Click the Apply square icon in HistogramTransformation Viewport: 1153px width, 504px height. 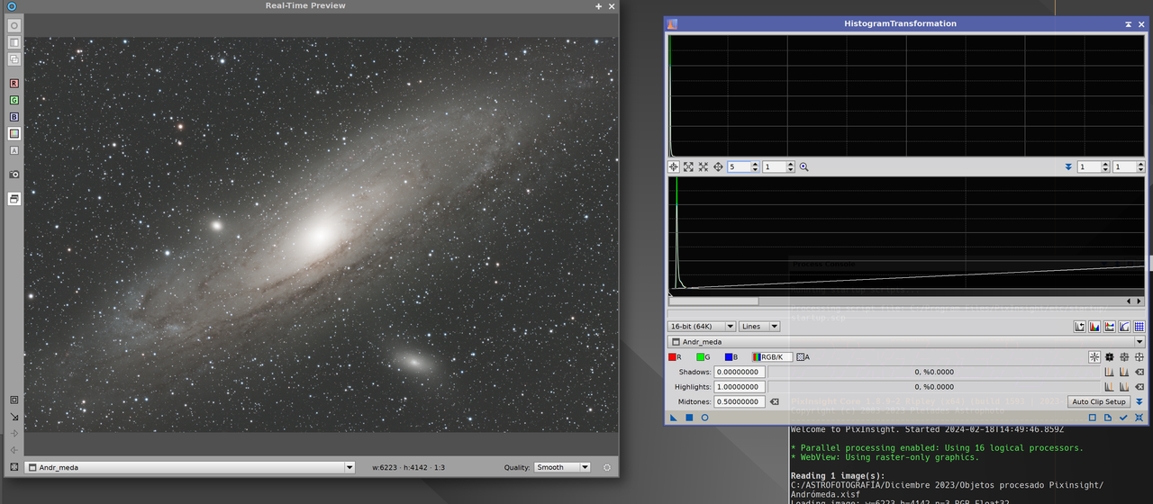click(x=689, y=418)
